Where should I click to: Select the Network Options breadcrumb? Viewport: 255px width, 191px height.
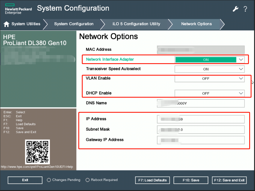(x=196, y=24)
